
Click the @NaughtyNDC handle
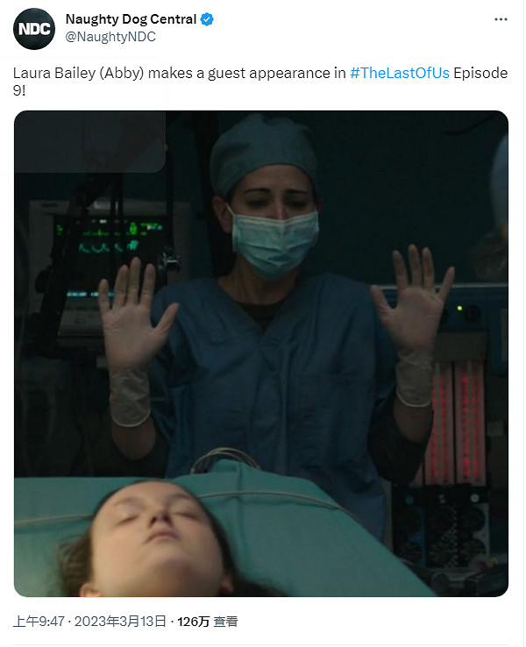pos(110,37)
